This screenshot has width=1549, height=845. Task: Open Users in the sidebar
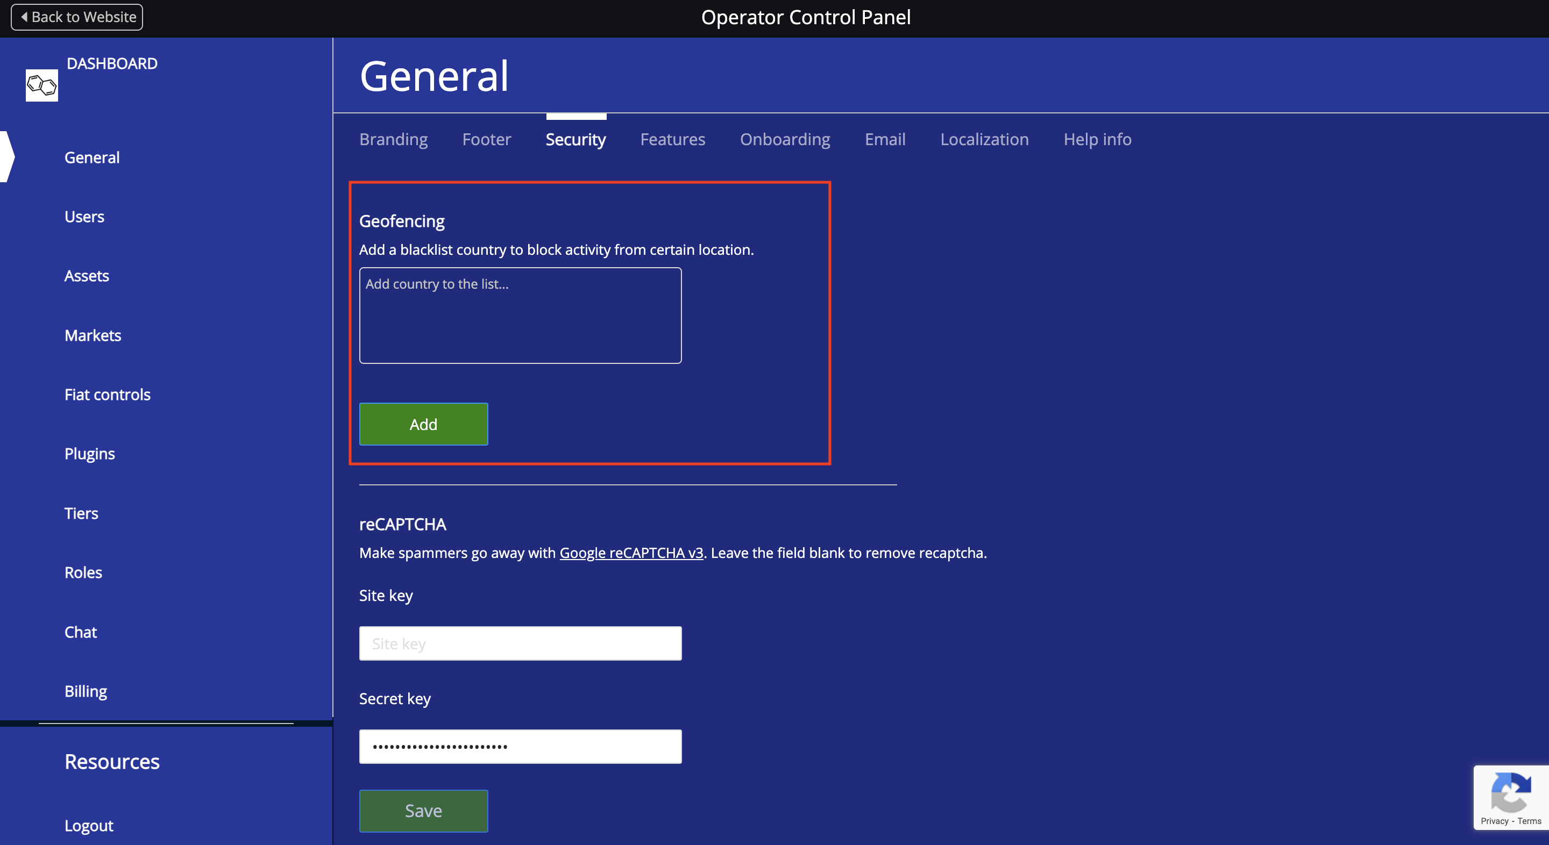click(x=84, y=217)
